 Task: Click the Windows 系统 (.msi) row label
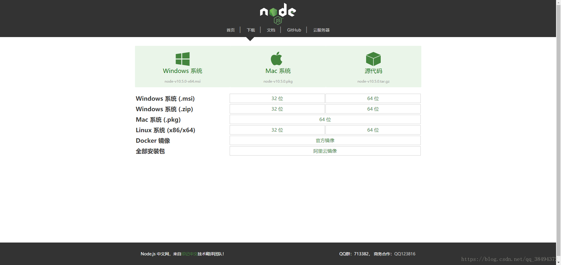pyautogui.click(x=165, y=99)
